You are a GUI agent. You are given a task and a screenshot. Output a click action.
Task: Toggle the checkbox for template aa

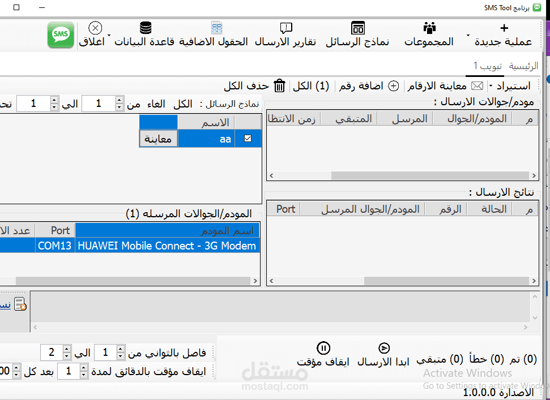(x=248, y=139)
